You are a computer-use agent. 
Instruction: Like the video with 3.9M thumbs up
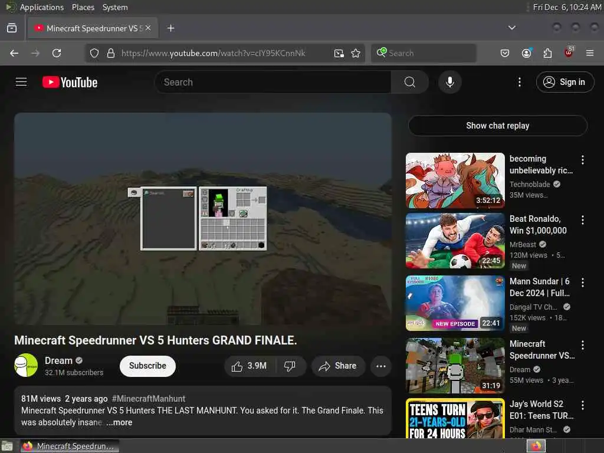tap(250, 366)
